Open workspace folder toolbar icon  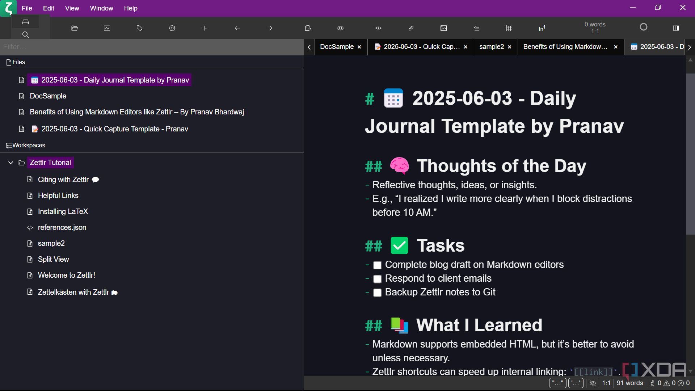pyautogui.click(x=75, y=28)
